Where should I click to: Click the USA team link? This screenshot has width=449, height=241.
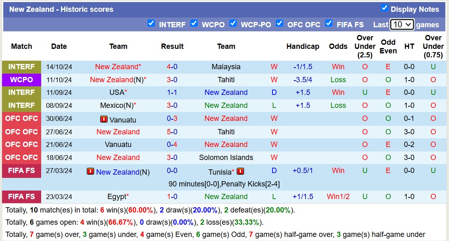point(117,92)
